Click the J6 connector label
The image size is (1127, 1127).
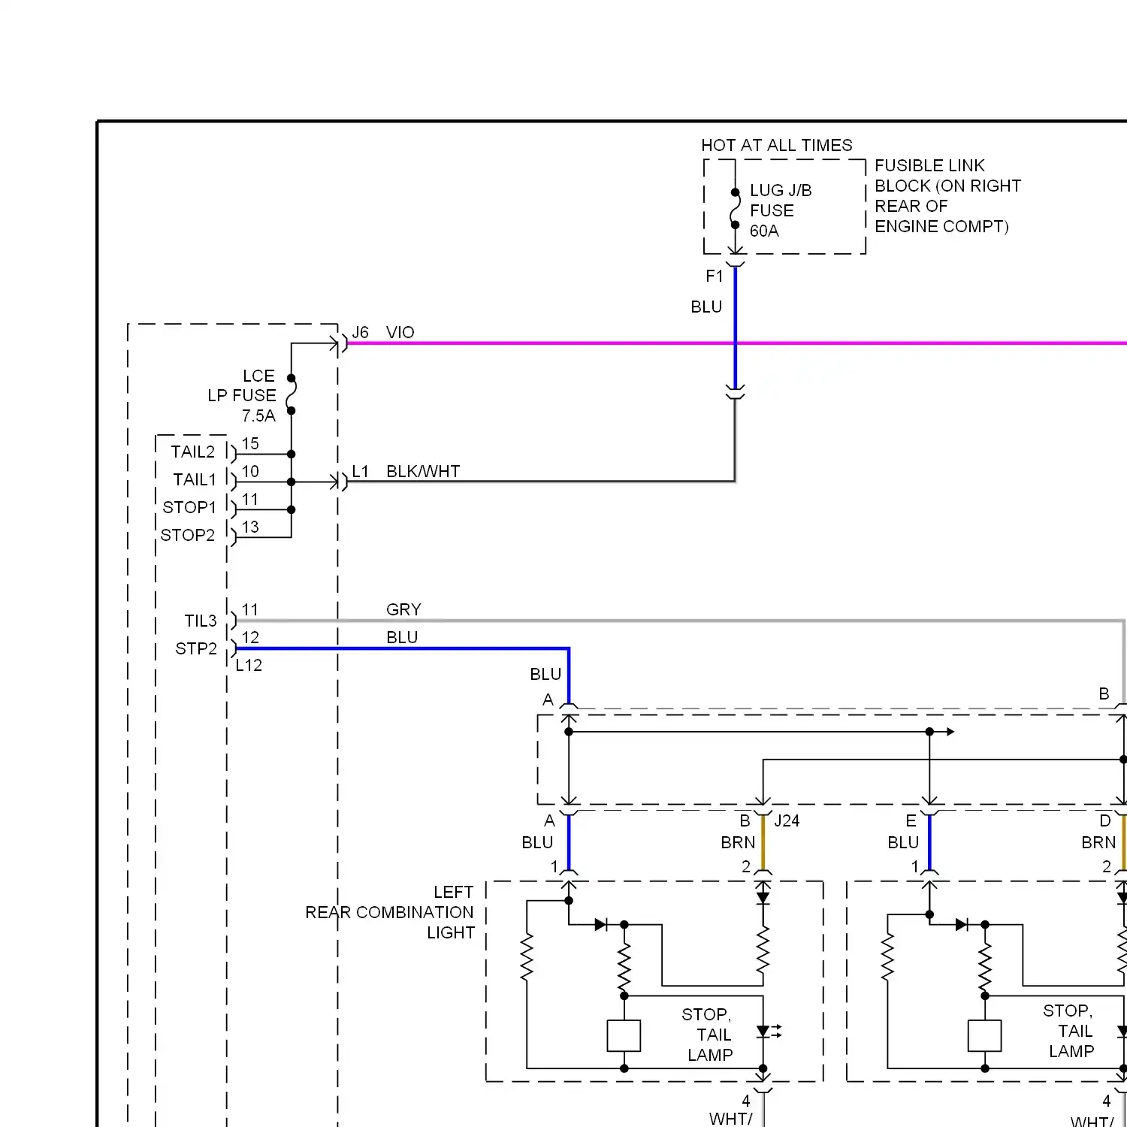(x=361, y=332)
